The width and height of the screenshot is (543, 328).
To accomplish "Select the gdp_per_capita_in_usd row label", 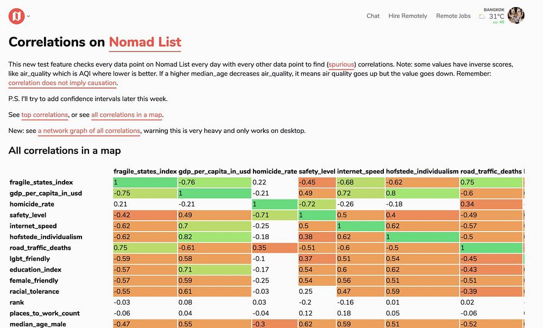I will tap(46, 193).
